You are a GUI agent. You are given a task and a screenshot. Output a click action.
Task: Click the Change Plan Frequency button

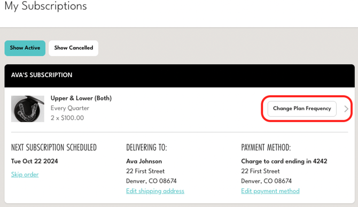(x=302, y=109)
